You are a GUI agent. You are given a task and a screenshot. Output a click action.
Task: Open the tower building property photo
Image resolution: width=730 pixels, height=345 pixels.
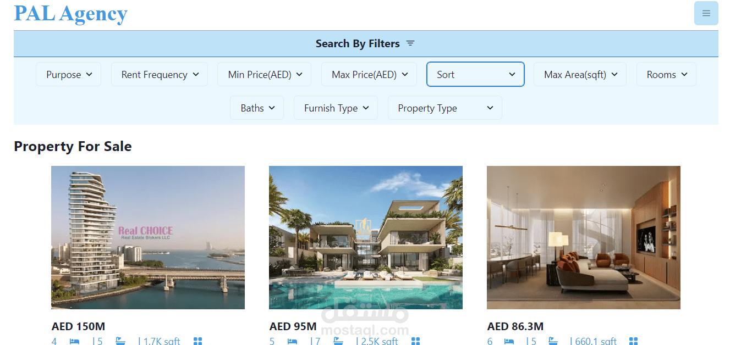[x=148, y=237]
